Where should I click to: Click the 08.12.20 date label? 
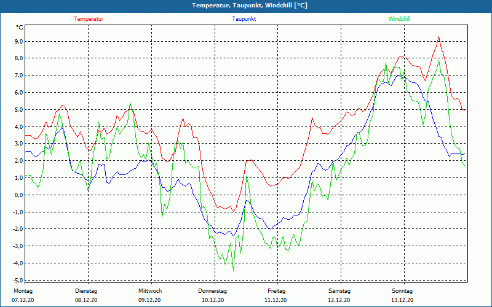[86, 300]
